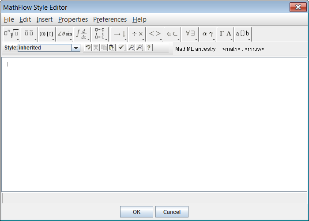Open the Preferences menu

[110, 19]
